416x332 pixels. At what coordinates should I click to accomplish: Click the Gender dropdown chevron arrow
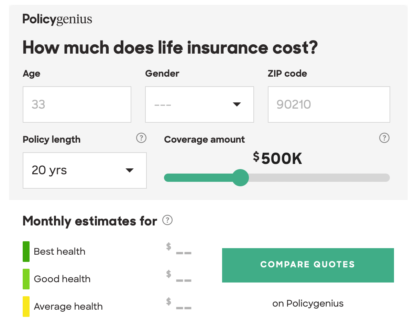(x=237, y=104)
